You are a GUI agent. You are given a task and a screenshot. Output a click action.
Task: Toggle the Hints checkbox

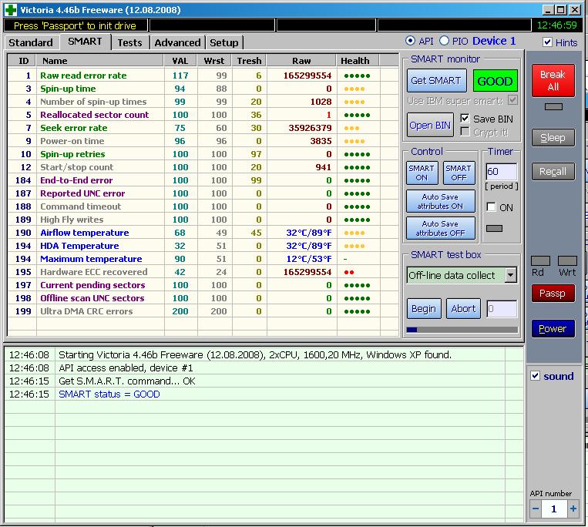click(547, 42)
